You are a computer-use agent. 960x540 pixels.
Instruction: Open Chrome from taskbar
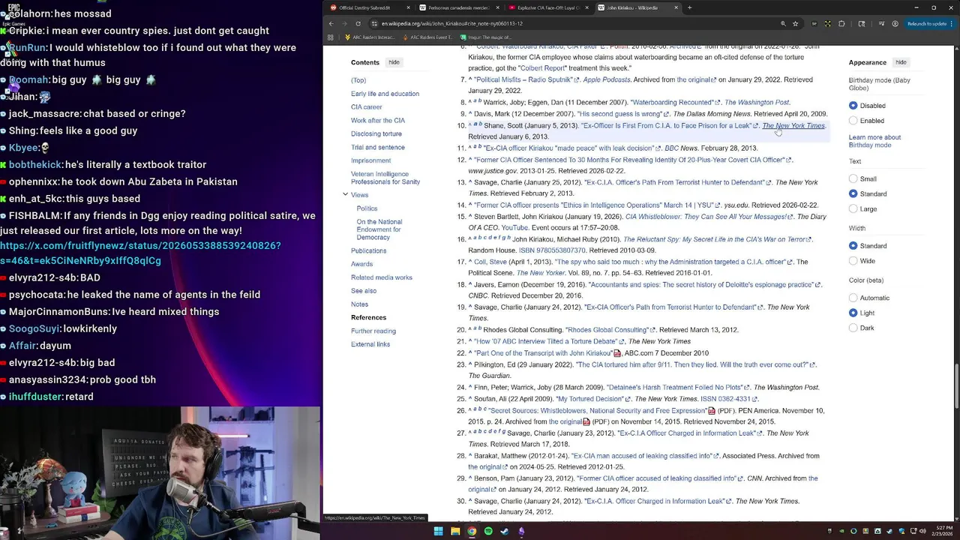[472, 531]
